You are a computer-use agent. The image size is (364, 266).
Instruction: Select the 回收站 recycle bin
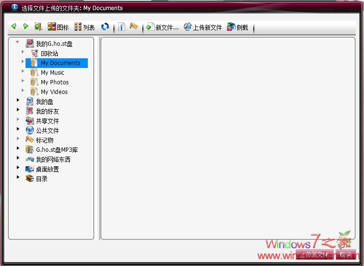point(49,53)
